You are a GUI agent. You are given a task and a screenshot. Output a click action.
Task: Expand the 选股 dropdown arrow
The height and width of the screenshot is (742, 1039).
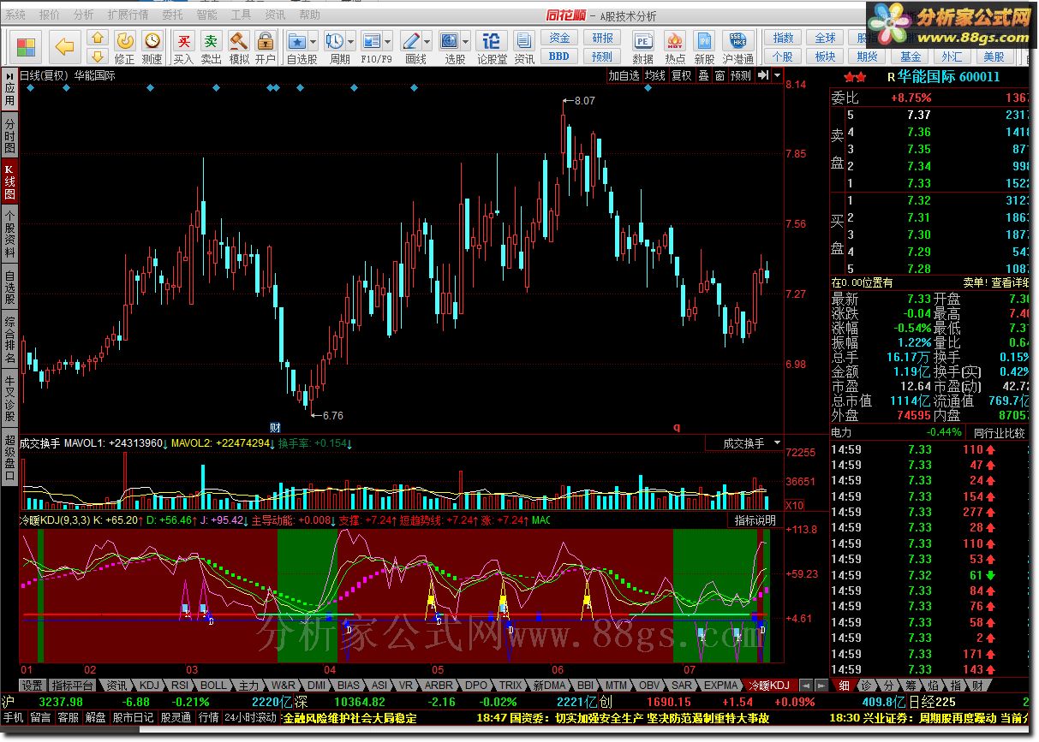point(466,40)
